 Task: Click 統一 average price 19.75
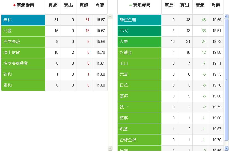point(217,107)
